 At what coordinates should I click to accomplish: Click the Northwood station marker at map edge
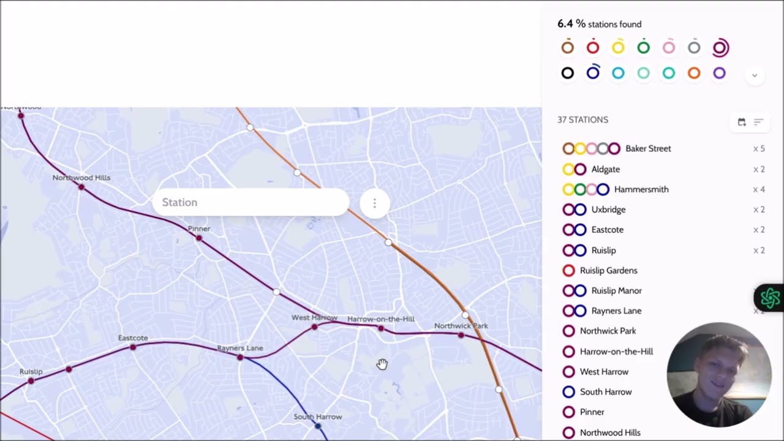[21, 115]
